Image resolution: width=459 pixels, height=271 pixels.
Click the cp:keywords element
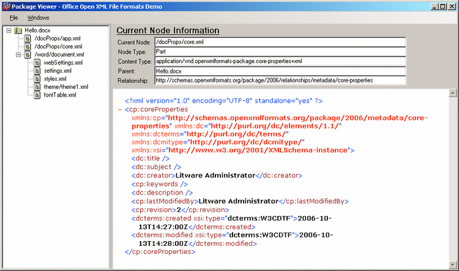pyautogui.click(x=160, y=184)
